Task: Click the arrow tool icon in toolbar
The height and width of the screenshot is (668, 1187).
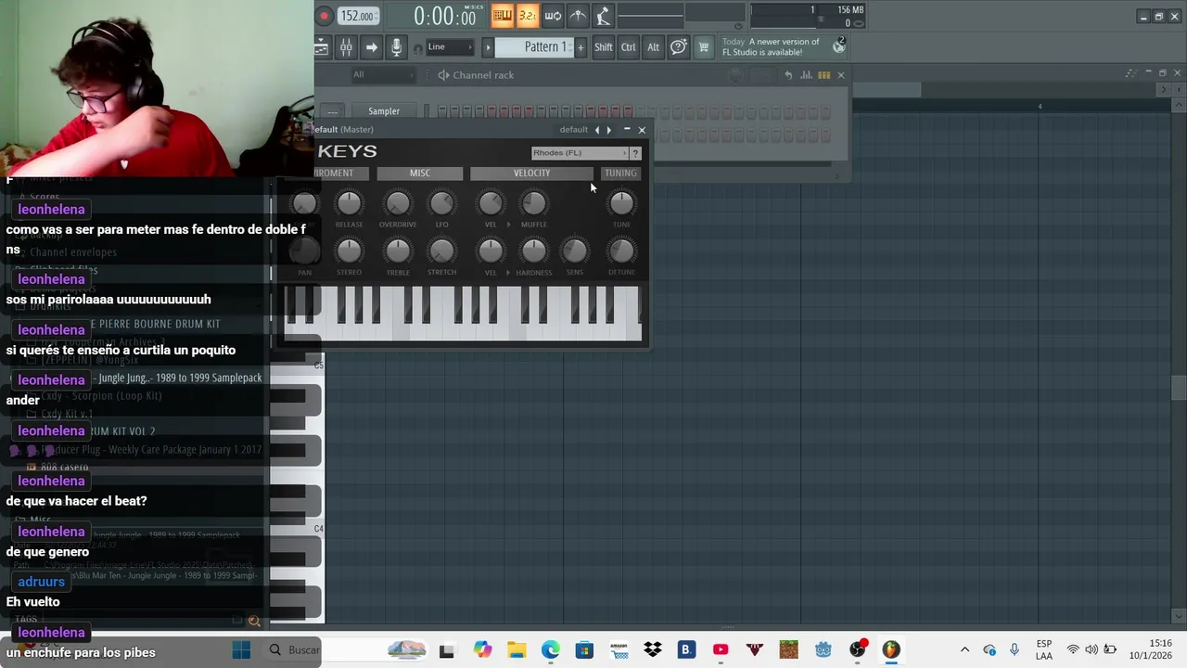Action: [371, 47]
